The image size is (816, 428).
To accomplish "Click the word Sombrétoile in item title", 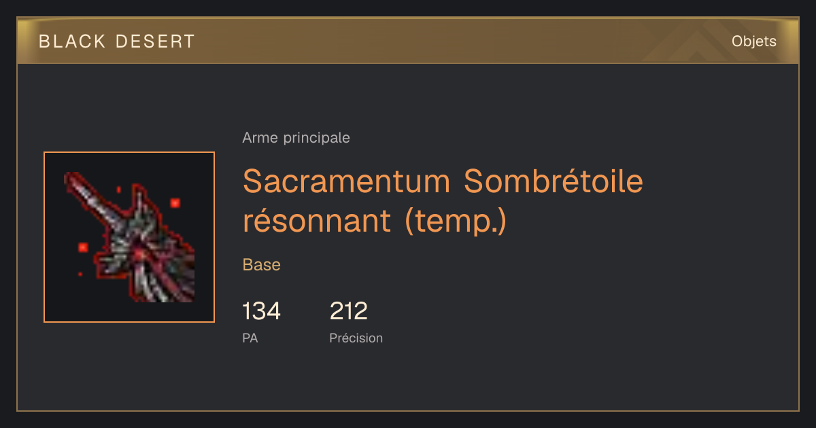I will coord(554,181).
